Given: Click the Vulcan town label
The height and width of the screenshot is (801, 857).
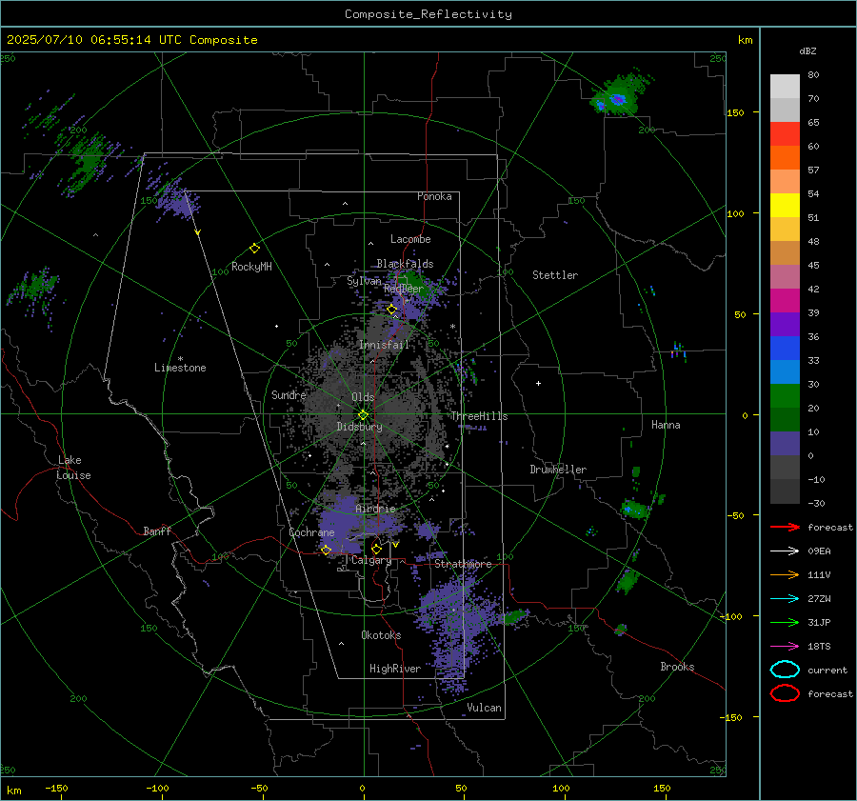Looking at the screenshot, I should [484, 708].
